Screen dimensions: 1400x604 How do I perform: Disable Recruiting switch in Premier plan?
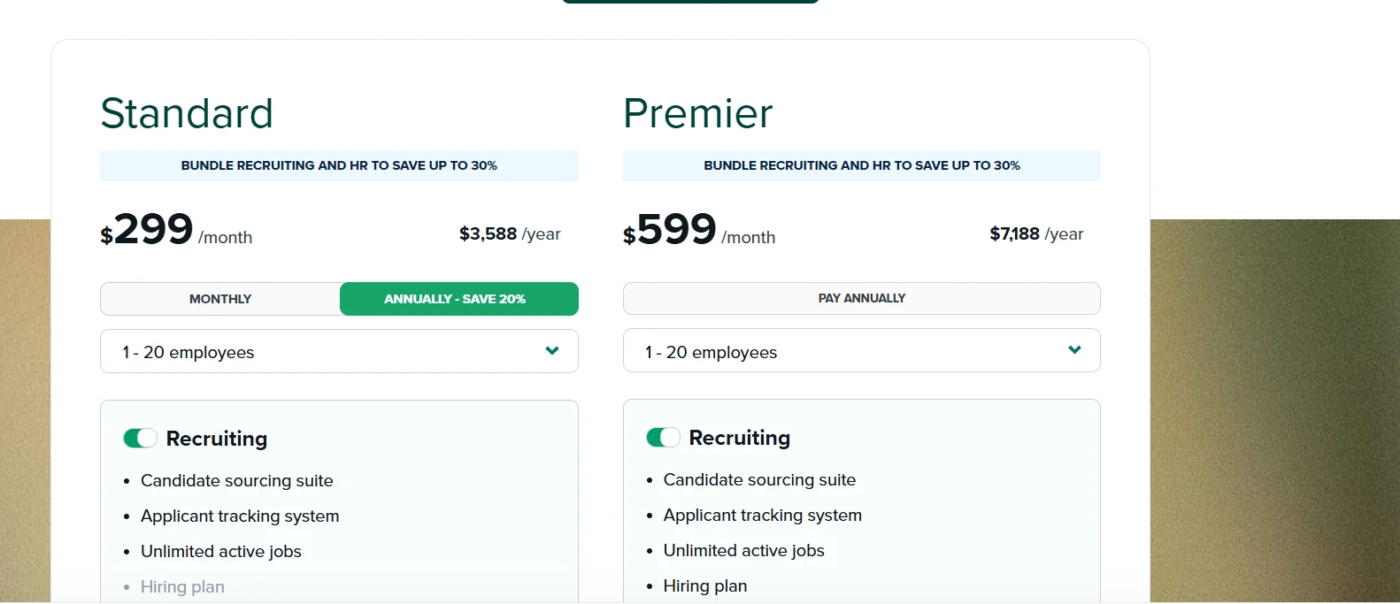coord(663,438)
